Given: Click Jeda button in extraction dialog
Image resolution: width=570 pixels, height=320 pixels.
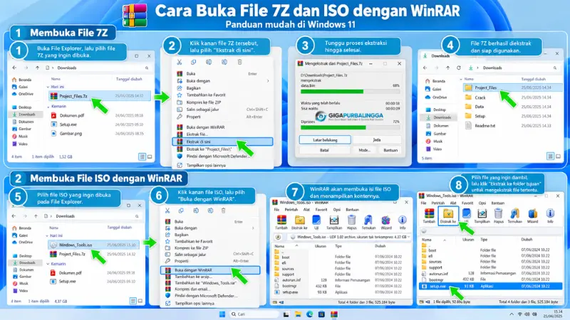Looking at the screenshot, I should 377,140.
